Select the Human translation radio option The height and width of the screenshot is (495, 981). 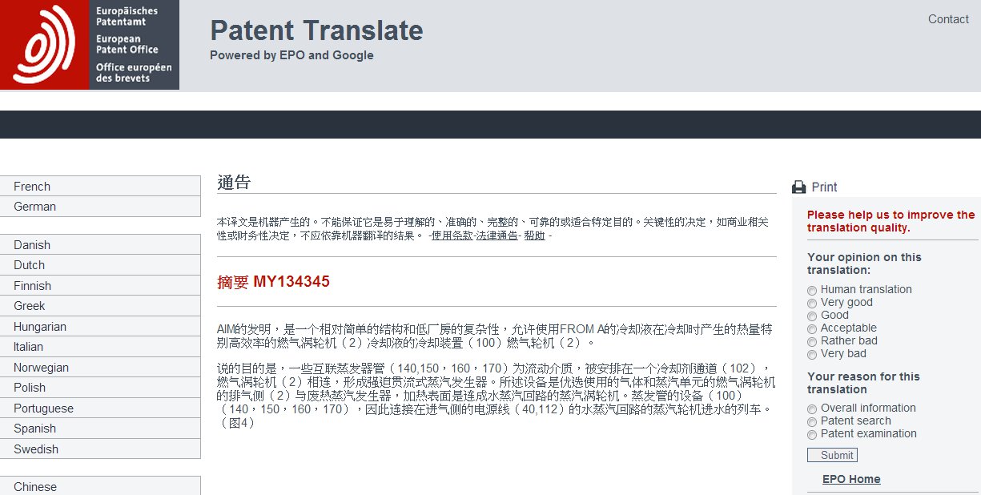pyautogui.click(x=812, y=290)
